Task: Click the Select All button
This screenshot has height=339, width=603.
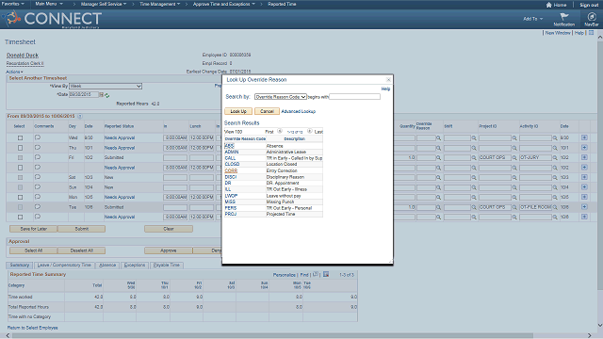Action: [x=34, y=250]
